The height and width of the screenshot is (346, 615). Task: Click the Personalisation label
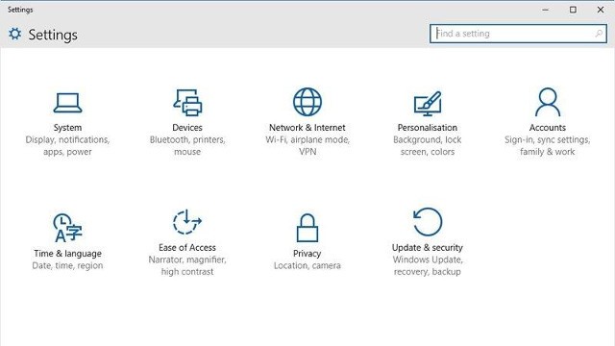[x=428, y=128]
